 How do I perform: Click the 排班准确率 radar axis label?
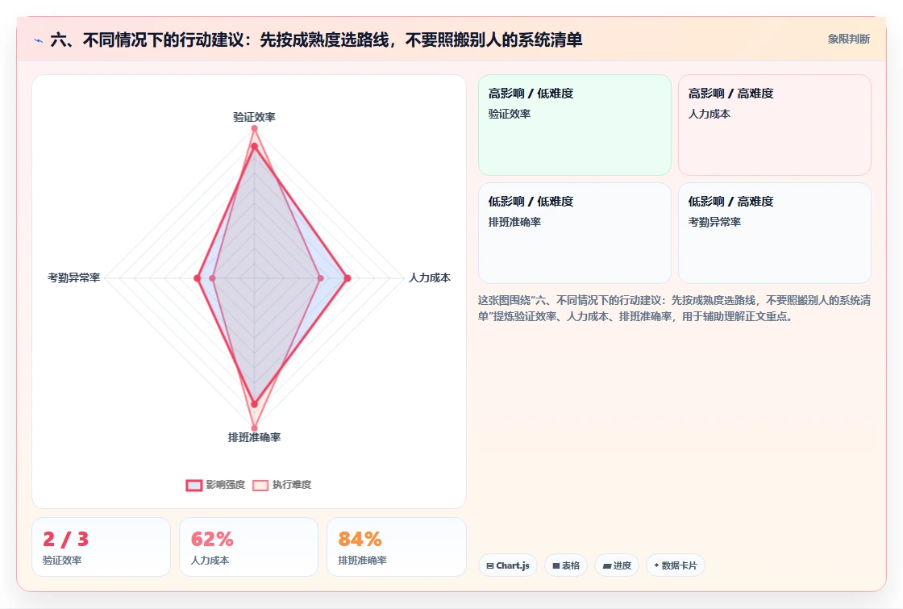254,437
